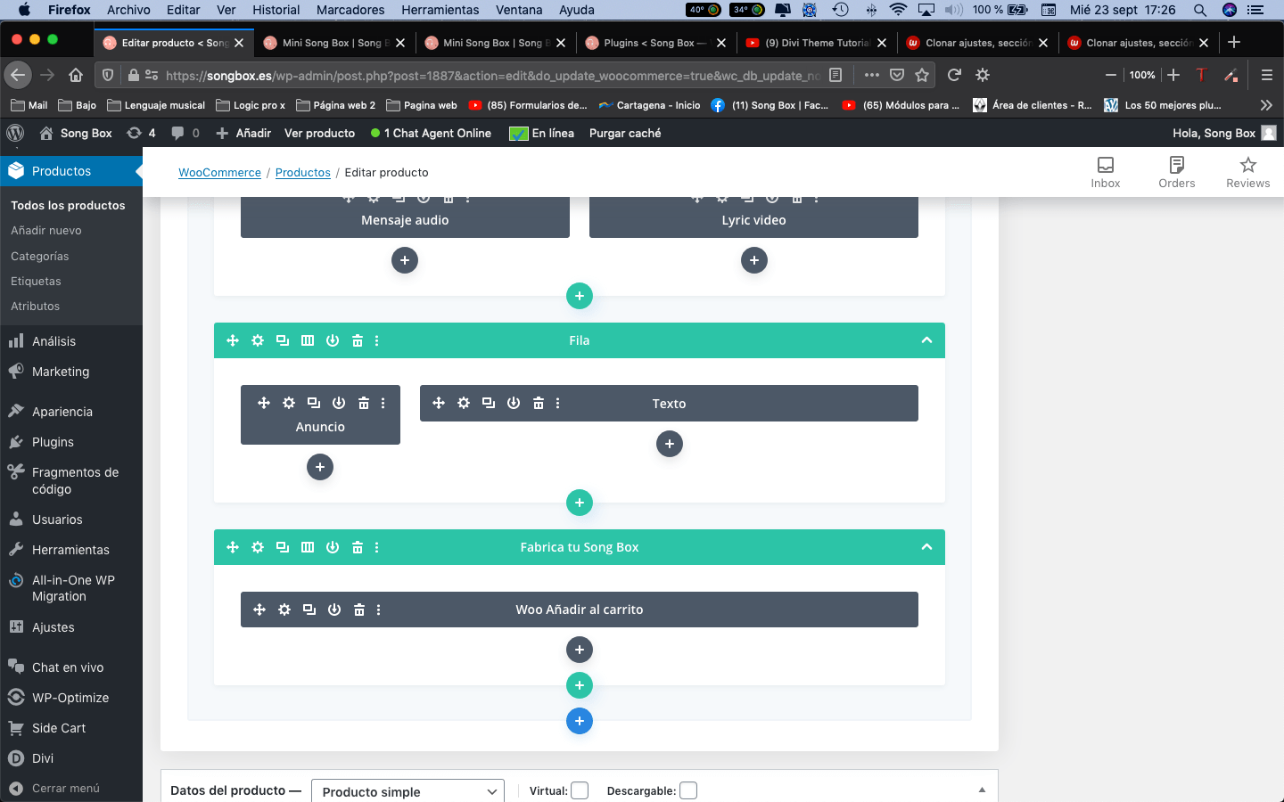
Task: Open Historial menu in menu bar
Action: point(276,10)
